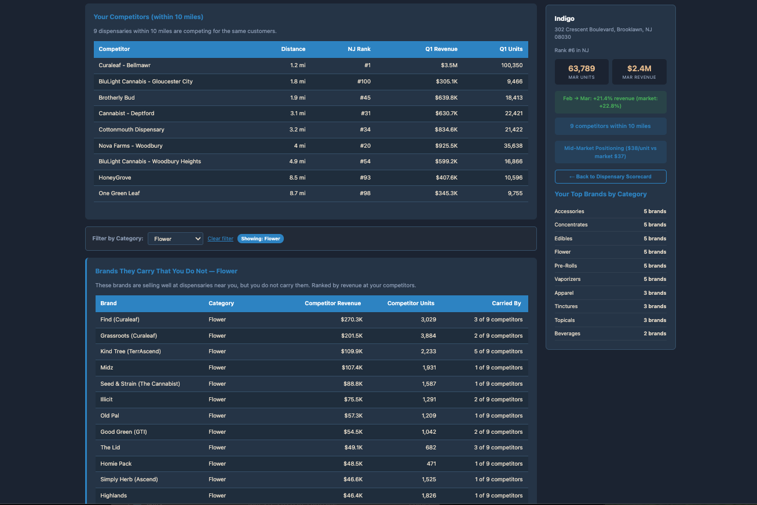
Task: Select BluLight Cannabis - Woodbury Heights row
Action: point(311,162)
